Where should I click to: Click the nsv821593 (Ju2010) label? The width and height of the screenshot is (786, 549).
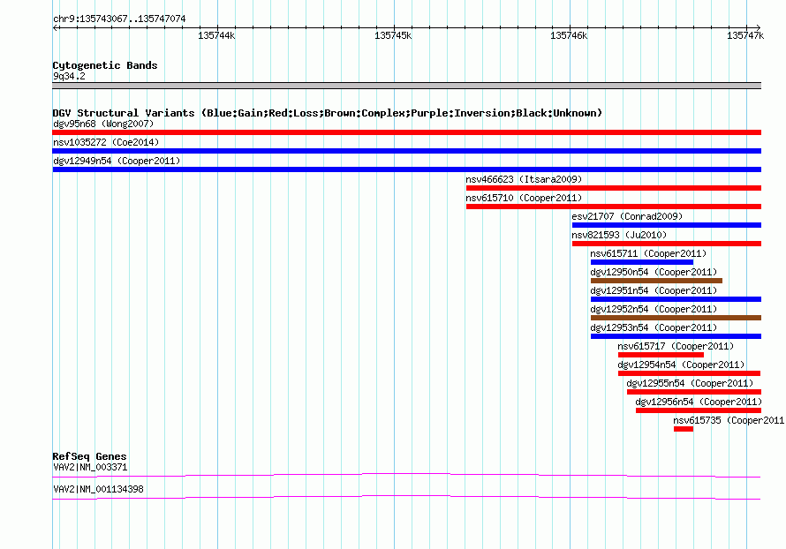click(x=619, y=235)
